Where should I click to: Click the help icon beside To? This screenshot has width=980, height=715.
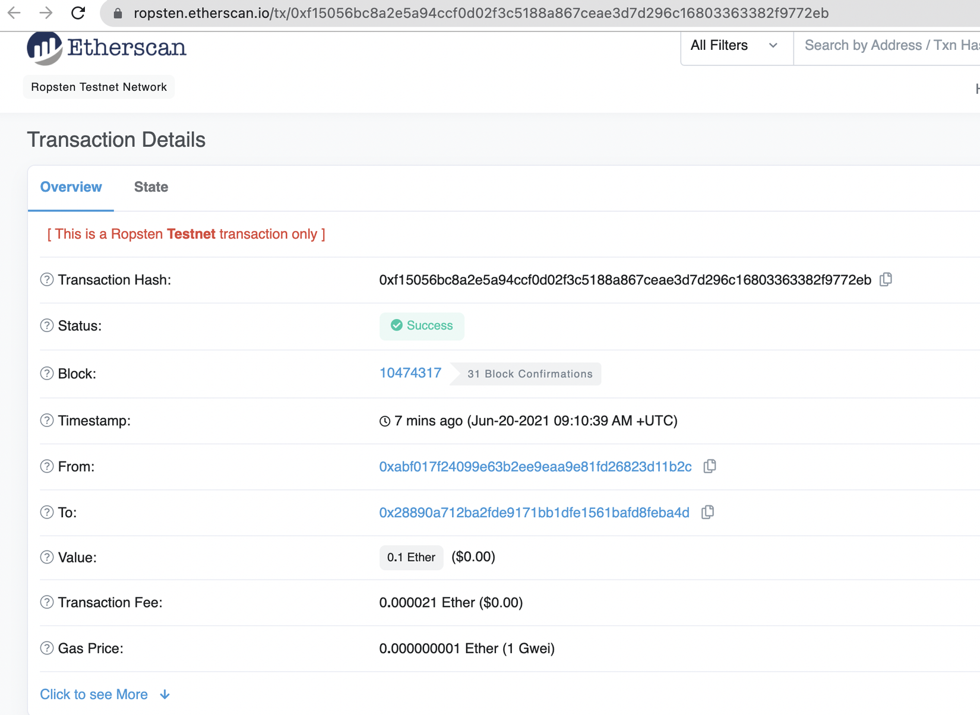(x=47, y=512)
